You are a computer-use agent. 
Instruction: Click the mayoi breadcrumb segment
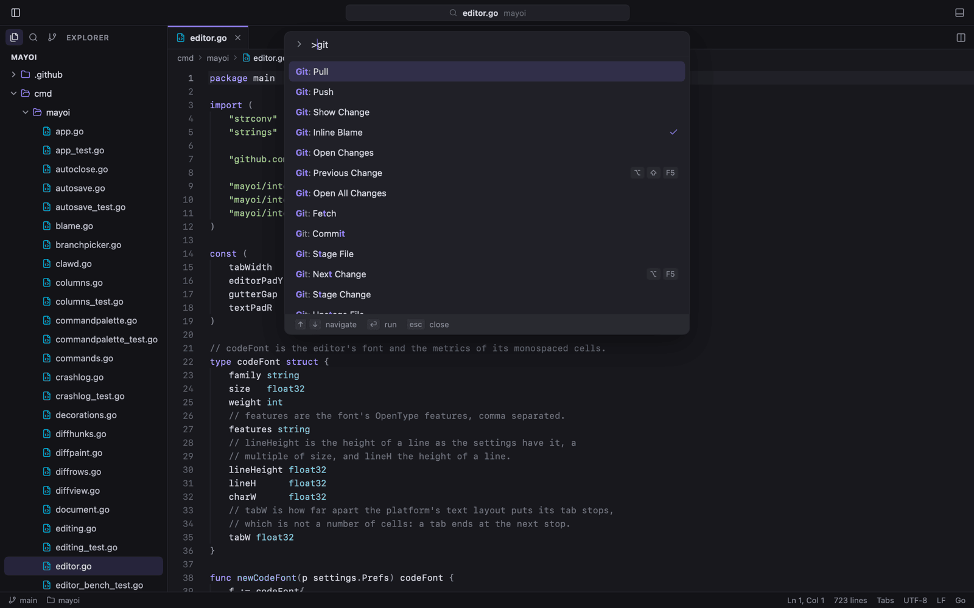tap(217, 58)
